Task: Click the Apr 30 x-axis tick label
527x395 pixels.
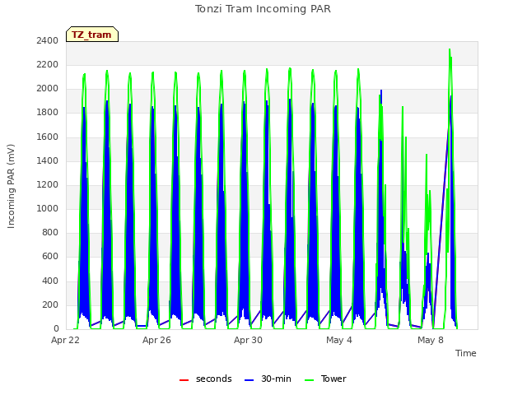Action: 248,340
